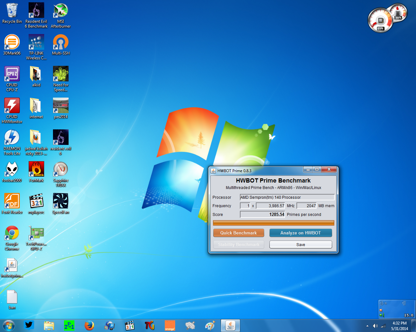Select TechPowerUp GPU-Z shortcut
Viewport: 416px width, 332px height.
(x=36, y=238)
